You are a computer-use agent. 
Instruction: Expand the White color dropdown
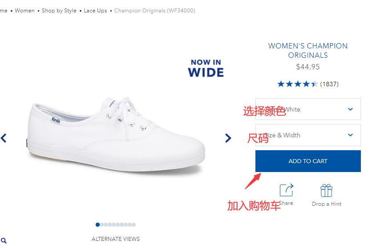tap(308, 109)
